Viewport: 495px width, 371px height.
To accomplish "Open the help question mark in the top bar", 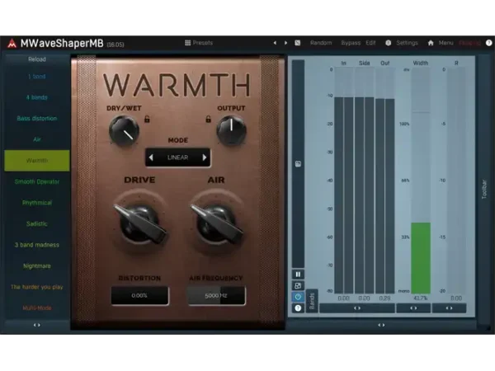I will 488,43.
